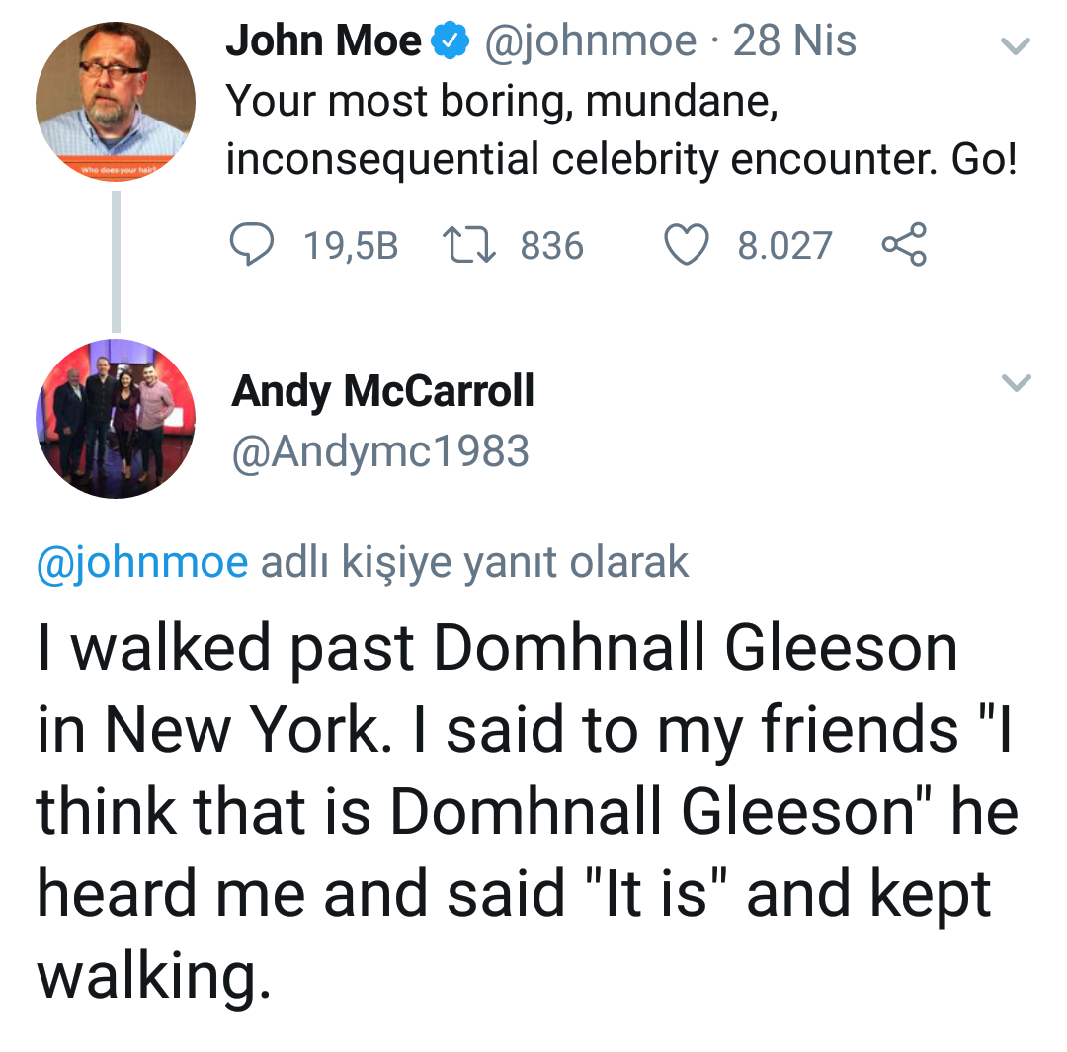
Task: Expand the chevron menu on John Moe's tweet
Action: 1016,44
